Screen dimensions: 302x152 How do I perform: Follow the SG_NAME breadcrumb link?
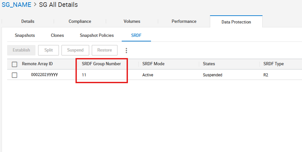tap(16, 5)
